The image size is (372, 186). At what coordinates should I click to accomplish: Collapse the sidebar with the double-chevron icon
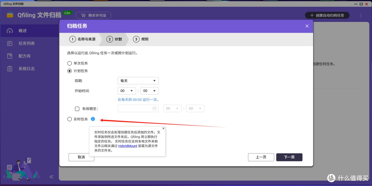(x=51, y=177)
